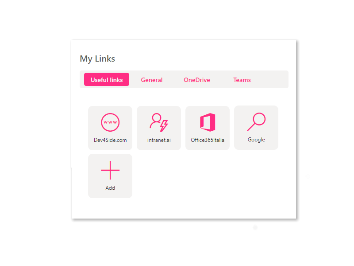Viewport: 354px width, 266px height.
Task: Open the Google link tile
Action: (x=256, y=128)
